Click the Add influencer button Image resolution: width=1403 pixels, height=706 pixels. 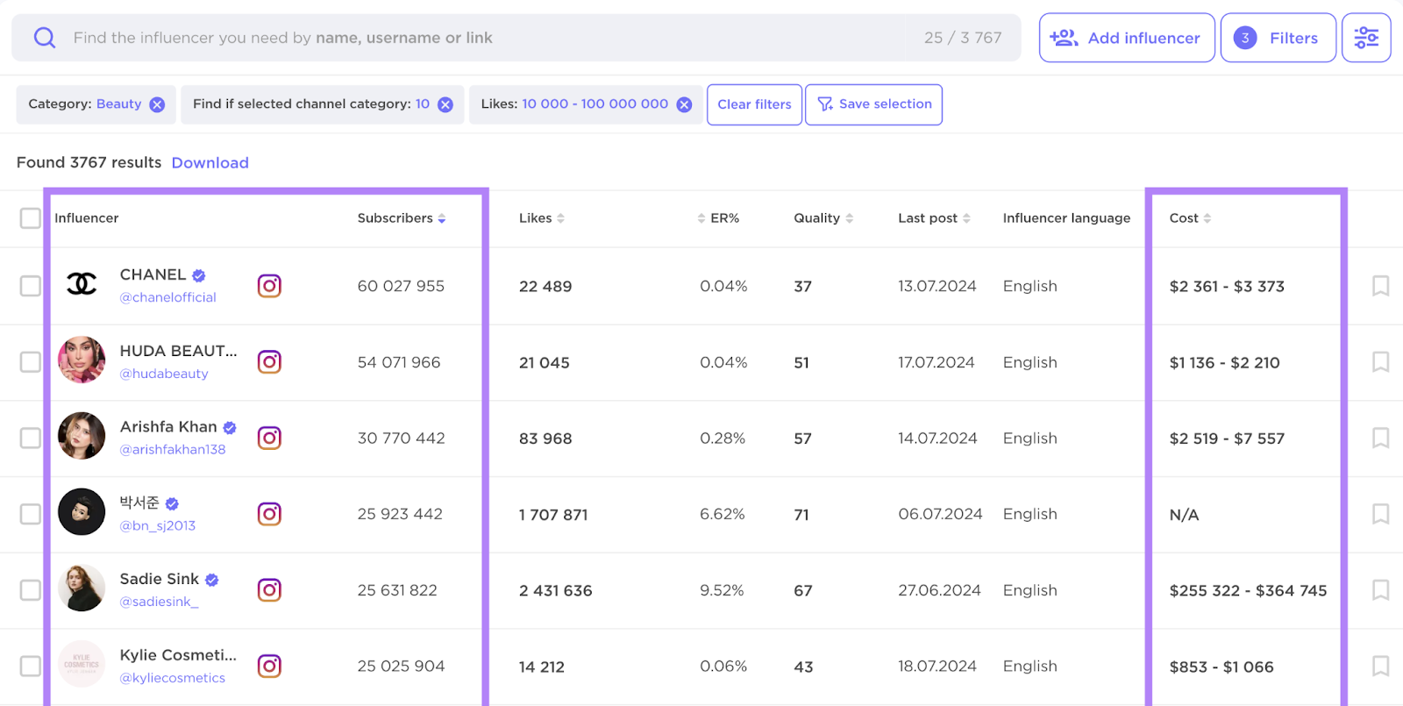[x=1126, y=38]
